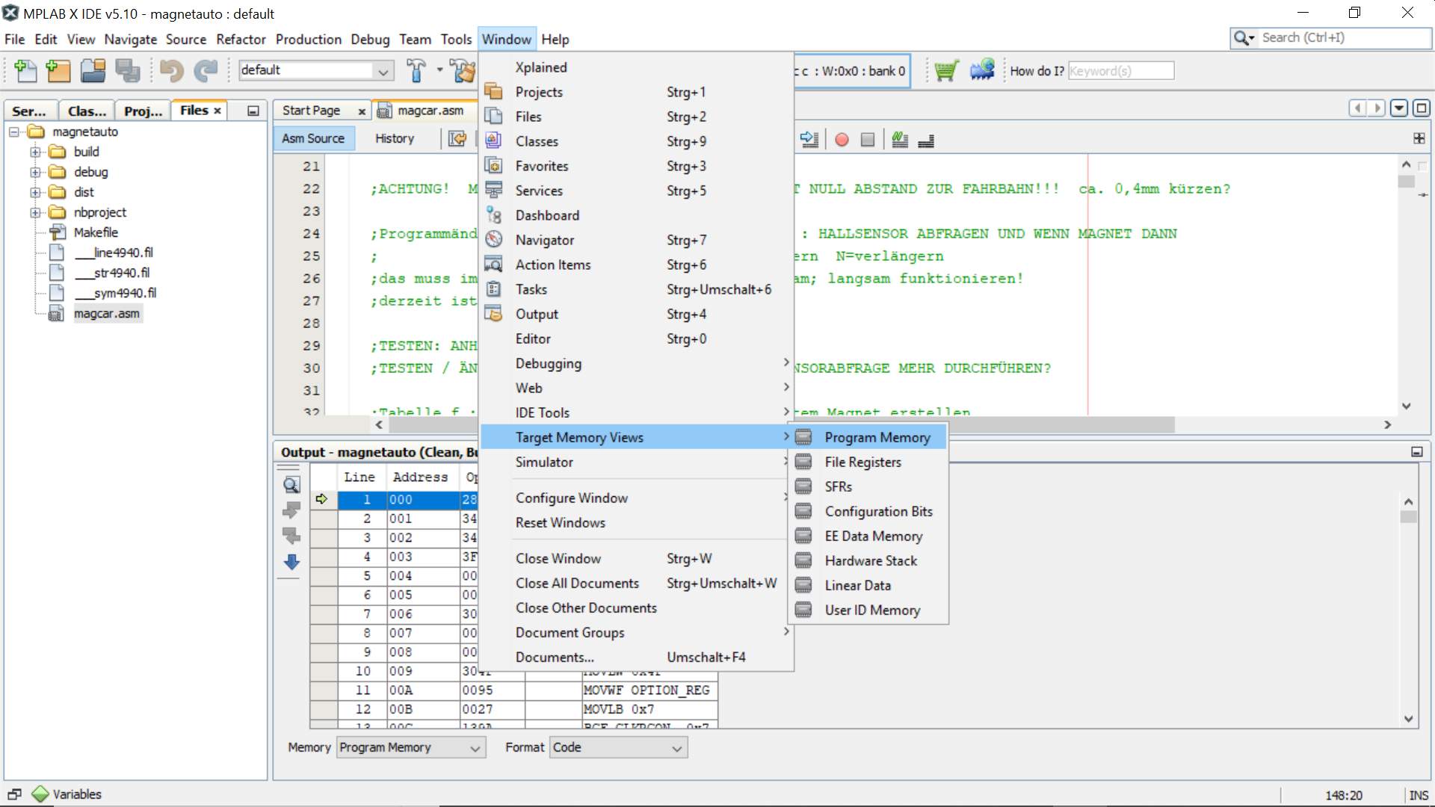Image resolution: width=1435 pixels, height=807 pixels.
Task: Expand the Document Groups submenu
Action: 635,632
